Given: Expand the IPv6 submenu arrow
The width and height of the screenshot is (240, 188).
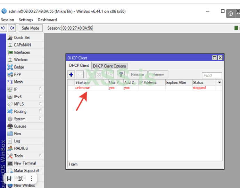Looking at the screenshot, I should [40, 96].
